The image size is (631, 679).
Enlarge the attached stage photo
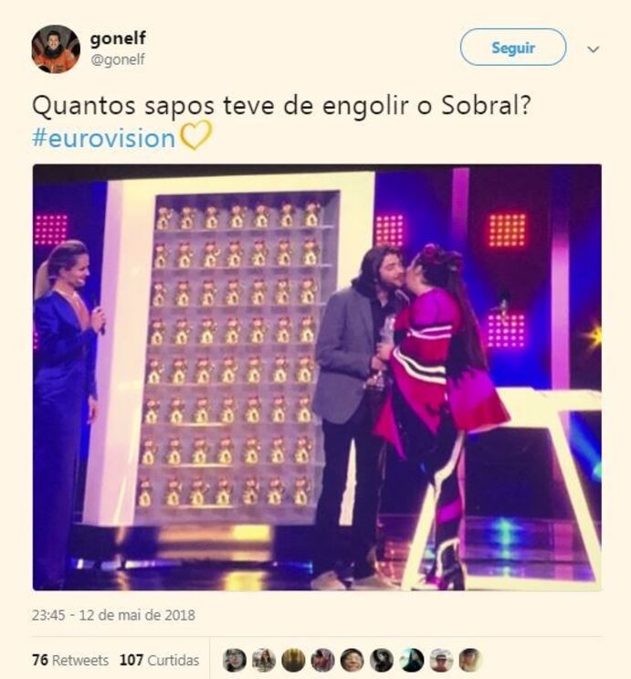click(x=317, y=377)
